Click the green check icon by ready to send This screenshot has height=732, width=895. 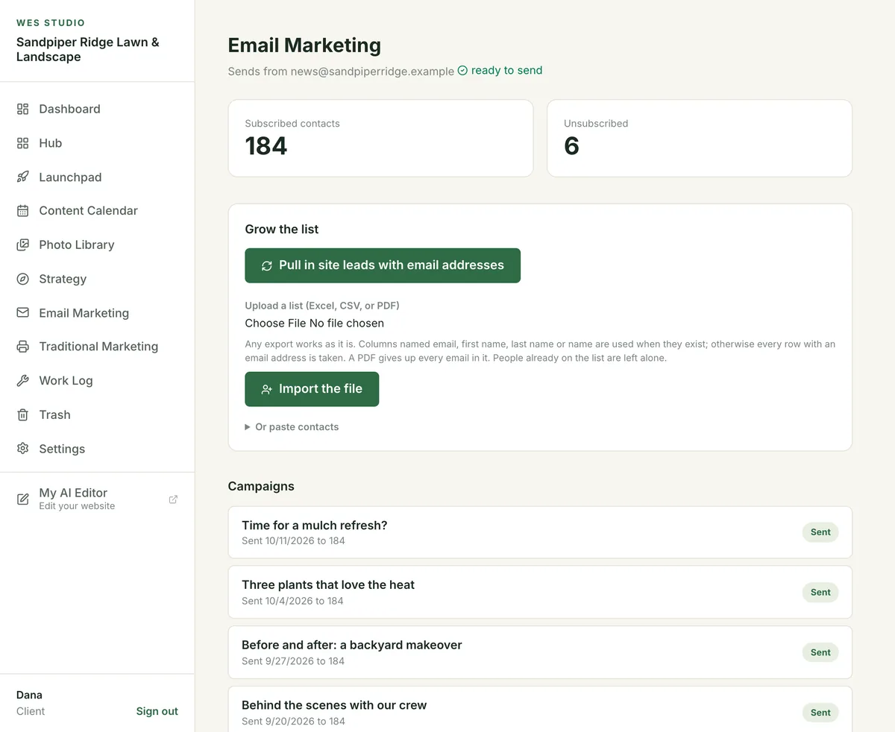click(x=462, y=71)
